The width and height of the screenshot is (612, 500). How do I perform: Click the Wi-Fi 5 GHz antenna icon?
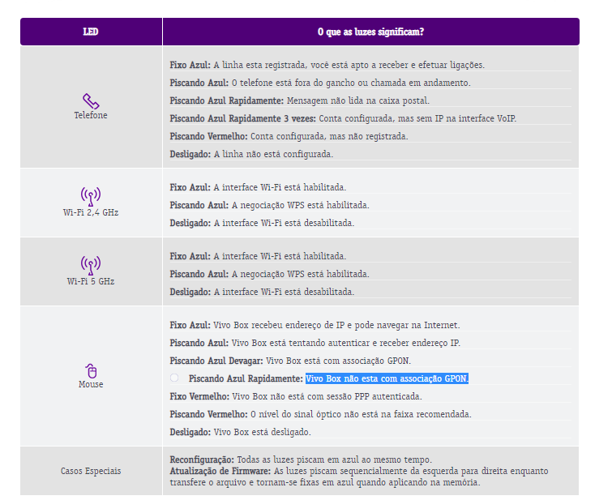pyautogui.click(x=91, y=266)
